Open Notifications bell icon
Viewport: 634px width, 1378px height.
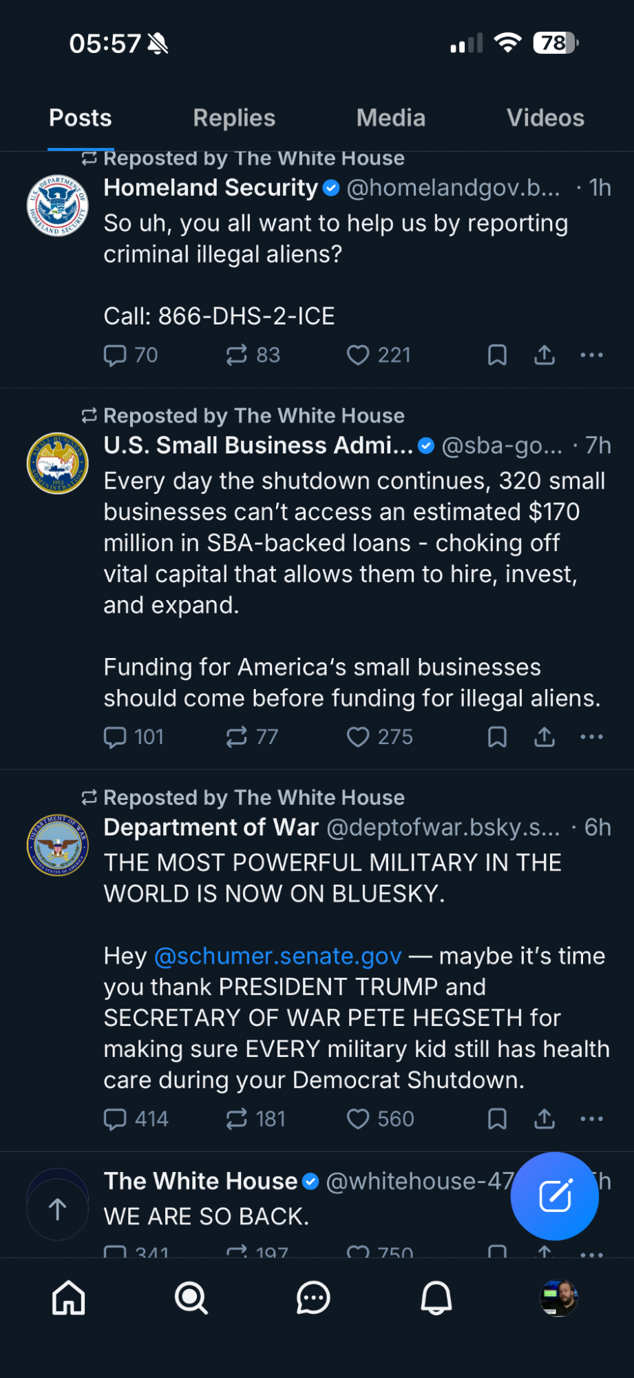click(x=436, y=1298)
